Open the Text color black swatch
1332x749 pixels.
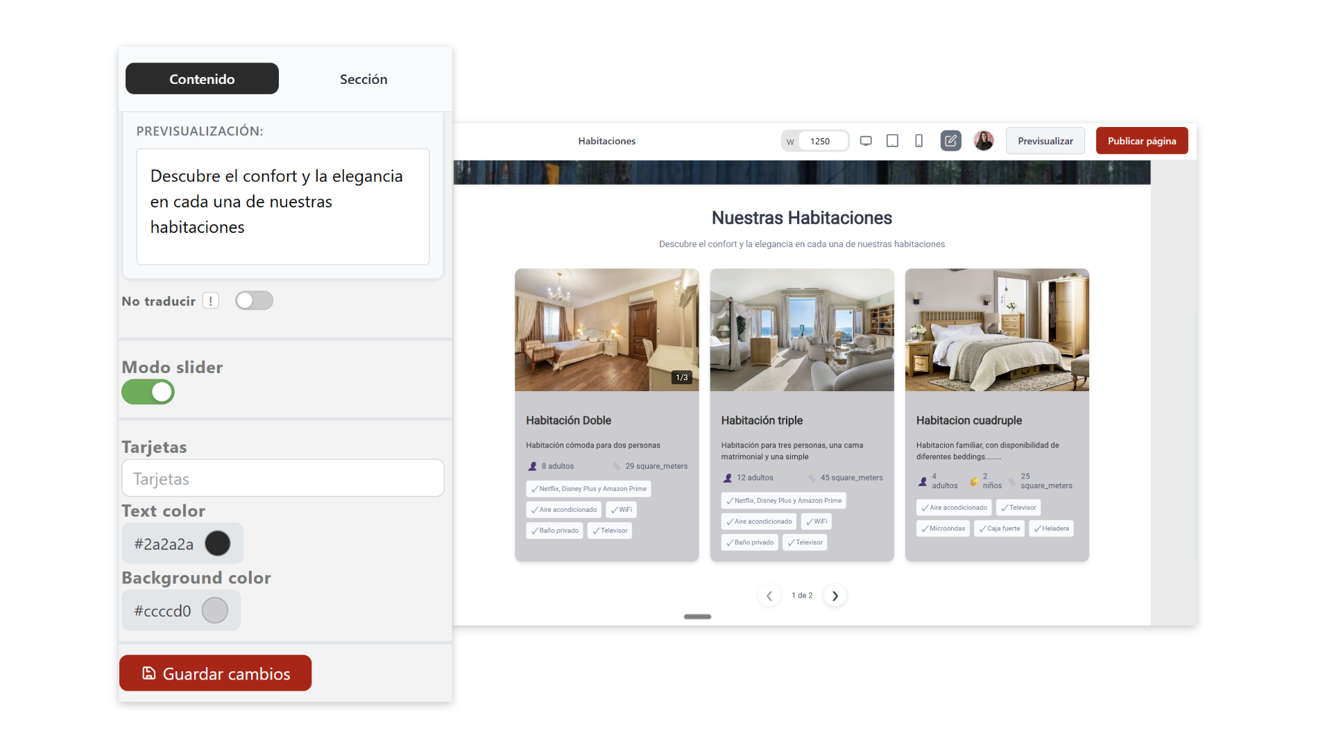tap(217, 544)
